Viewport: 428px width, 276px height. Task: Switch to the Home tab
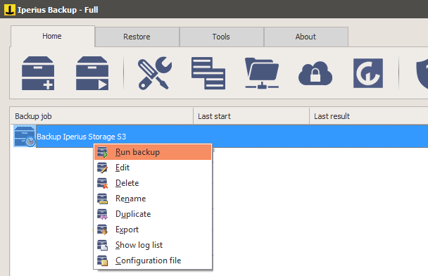tap(52, 37)
